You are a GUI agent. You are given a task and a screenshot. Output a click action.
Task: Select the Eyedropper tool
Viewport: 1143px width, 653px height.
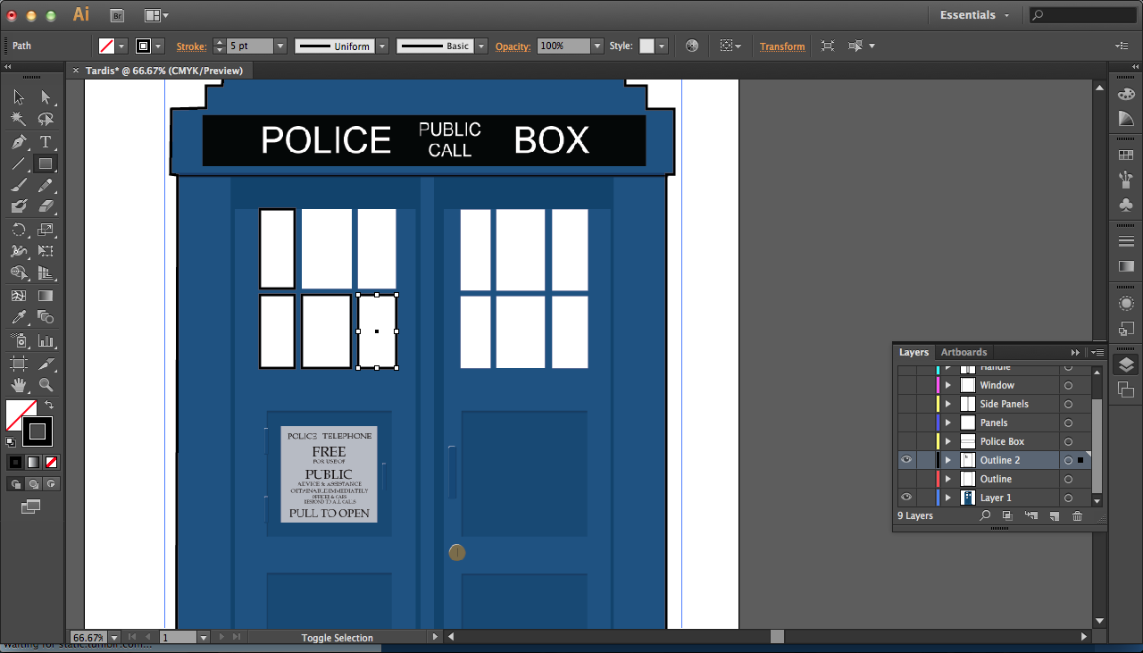pyautogui.click(x=19, y=317)
